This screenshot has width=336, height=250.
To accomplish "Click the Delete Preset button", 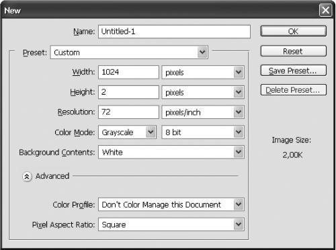I will click(294, 90).
